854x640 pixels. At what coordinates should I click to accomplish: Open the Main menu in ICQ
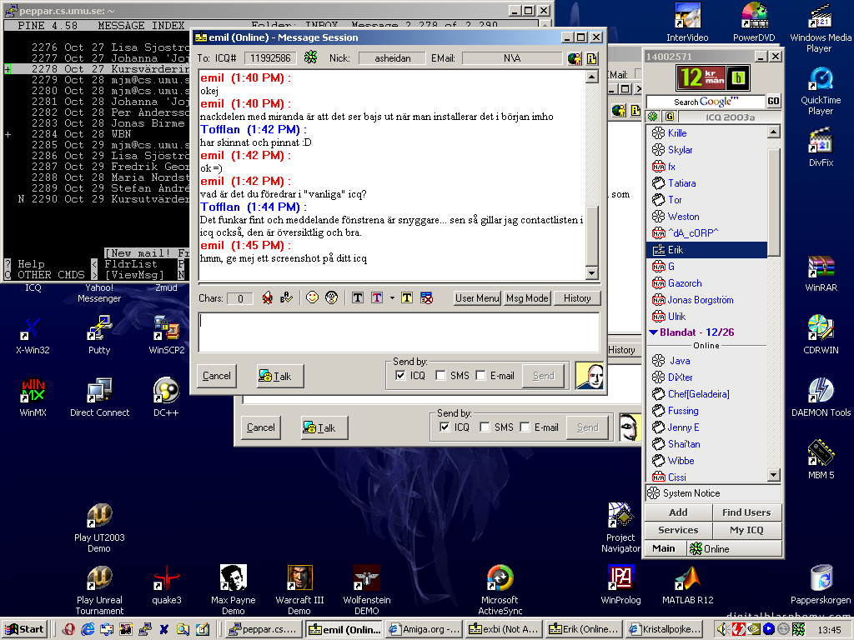point(664,548)
